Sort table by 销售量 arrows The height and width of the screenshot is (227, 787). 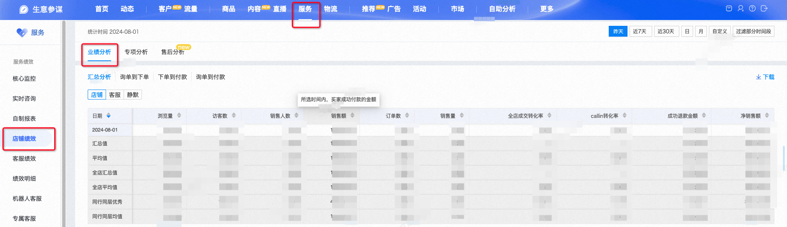[x=462, y=115]
